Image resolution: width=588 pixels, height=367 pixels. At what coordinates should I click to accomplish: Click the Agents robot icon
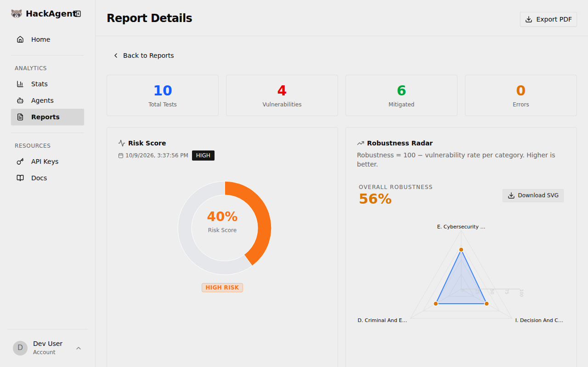click(x=20, y=100)
